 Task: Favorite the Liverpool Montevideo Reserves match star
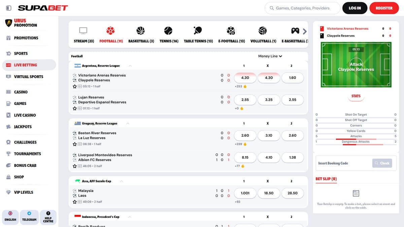point(75,166)
